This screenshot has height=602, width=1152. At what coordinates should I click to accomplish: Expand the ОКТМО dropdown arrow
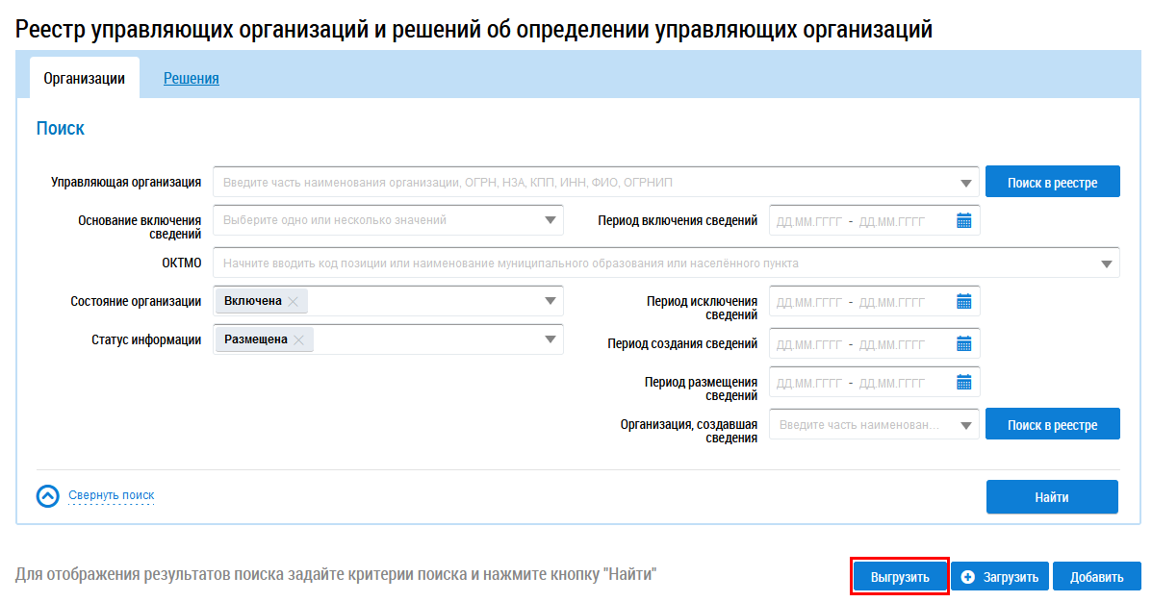1107,263
